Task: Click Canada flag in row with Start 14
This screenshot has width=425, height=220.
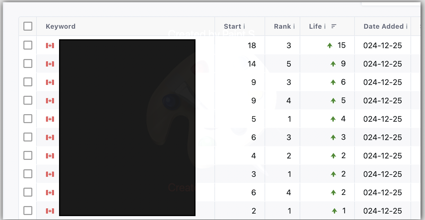Action: point(50,64)
